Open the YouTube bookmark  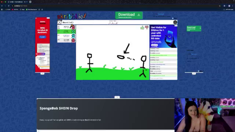pos(15,9)
